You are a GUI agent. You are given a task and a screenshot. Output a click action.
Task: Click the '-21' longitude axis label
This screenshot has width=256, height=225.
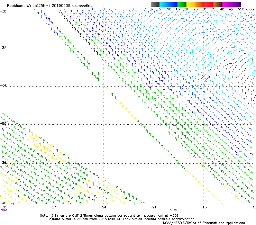tap(153, 207)
